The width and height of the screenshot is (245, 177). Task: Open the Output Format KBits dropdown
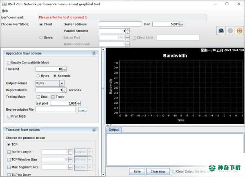[62, 83]
